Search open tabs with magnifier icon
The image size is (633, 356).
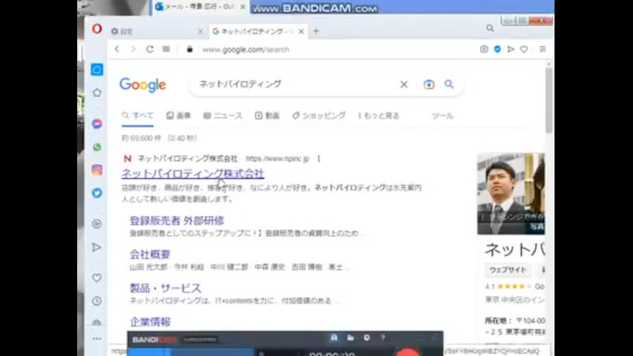[x=490, y=28]
